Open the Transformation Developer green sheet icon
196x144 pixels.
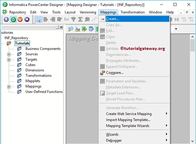[x=85, y=29]
